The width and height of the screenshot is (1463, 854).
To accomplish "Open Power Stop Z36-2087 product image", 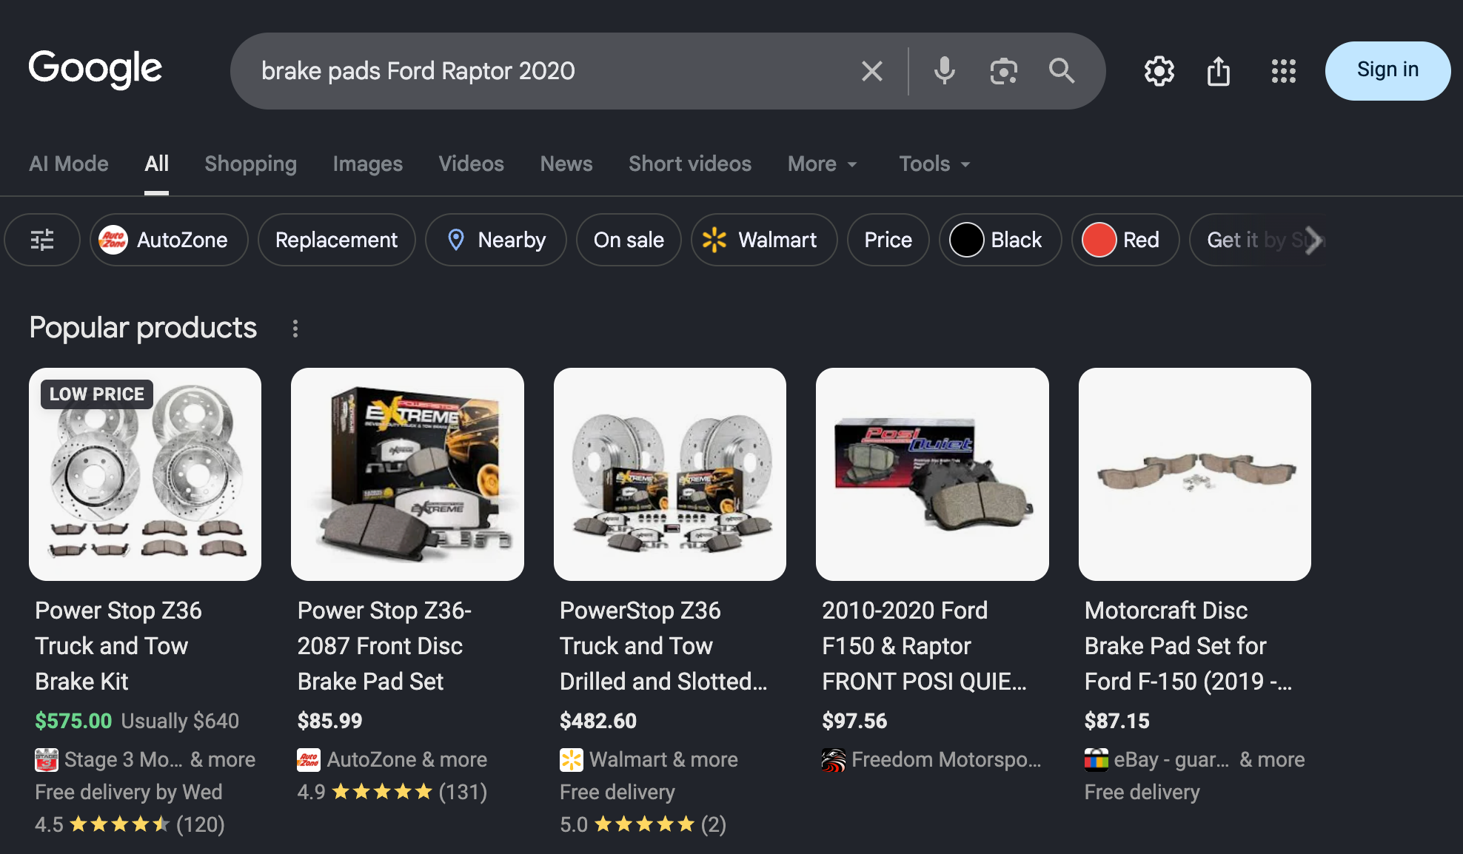I will click(x=407, y=474).
